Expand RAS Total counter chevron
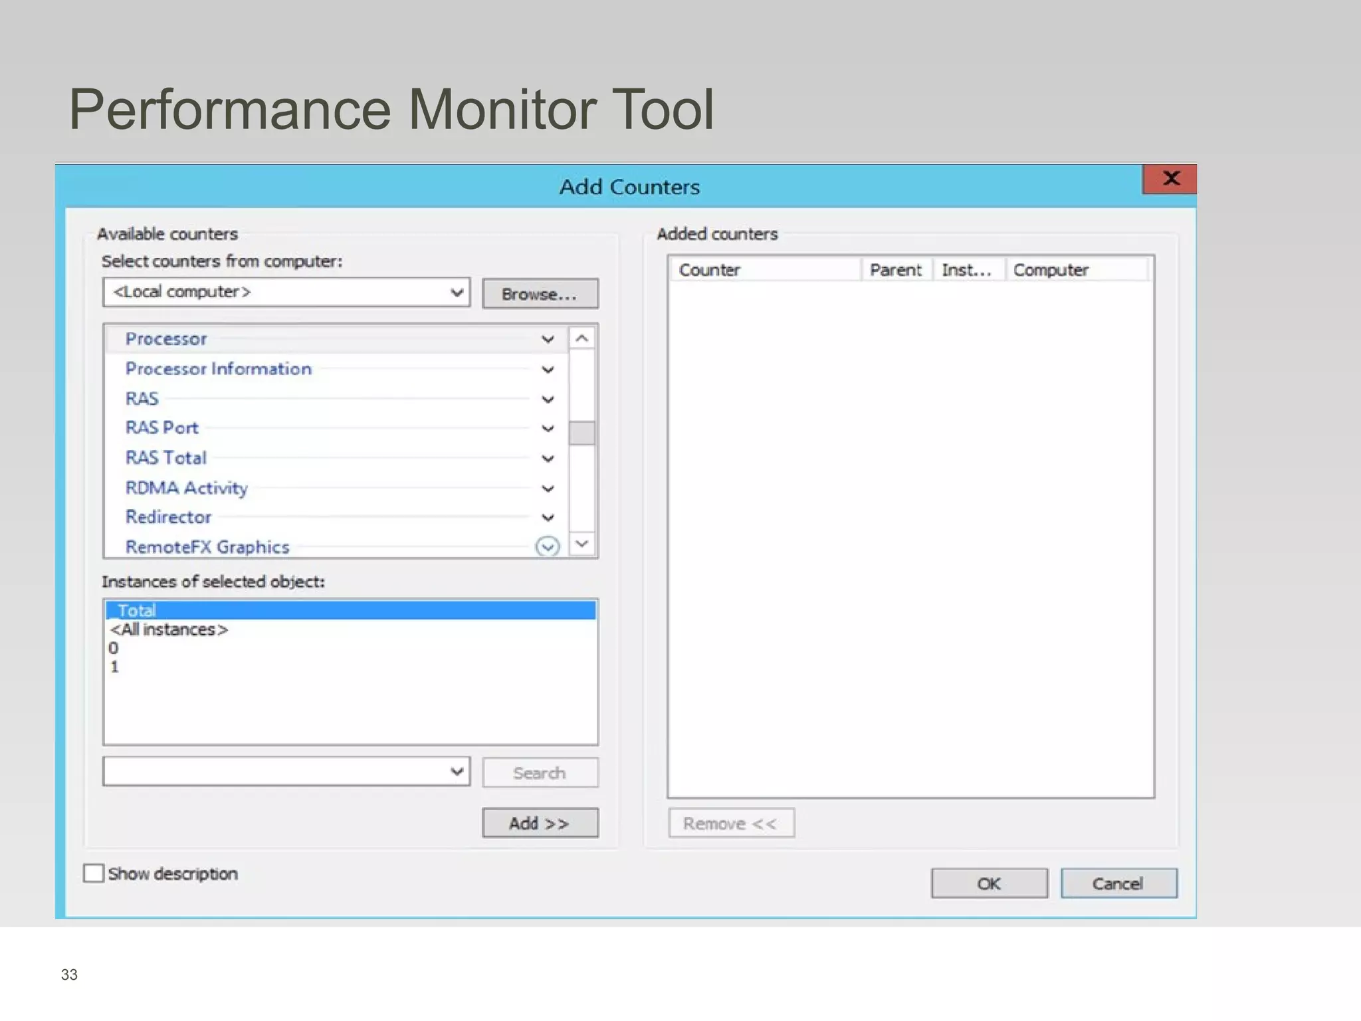The width and height of the screenshot is (1361, 1021). pos(547,459)
